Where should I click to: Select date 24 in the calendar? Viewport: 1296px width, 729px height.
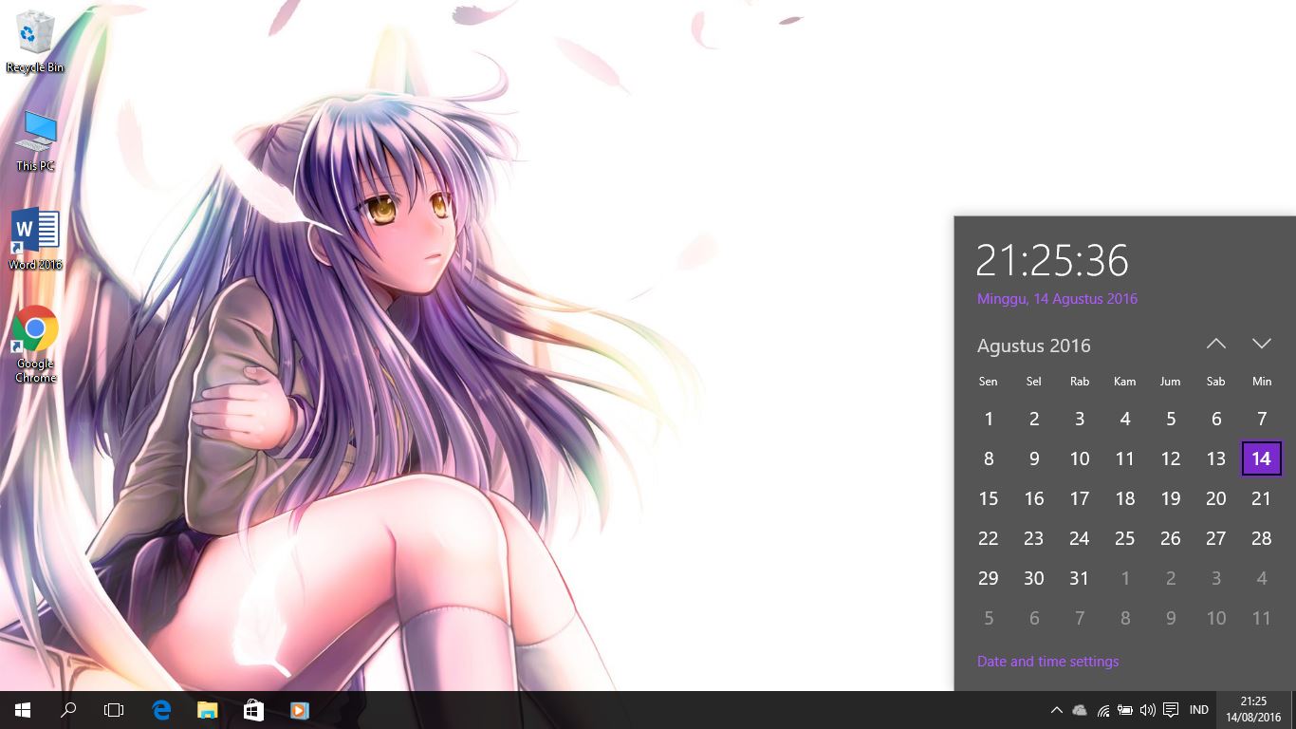[x=1080, y=538]
